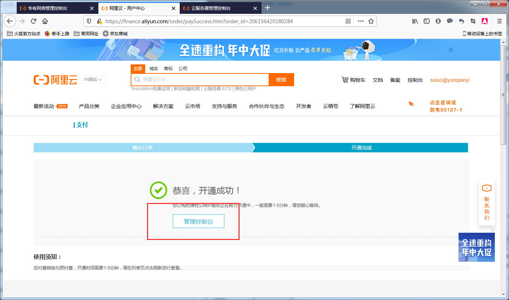The image size is (509, 300).
Task: Bookmark this page with the star icon
Action: click(371, 21)
